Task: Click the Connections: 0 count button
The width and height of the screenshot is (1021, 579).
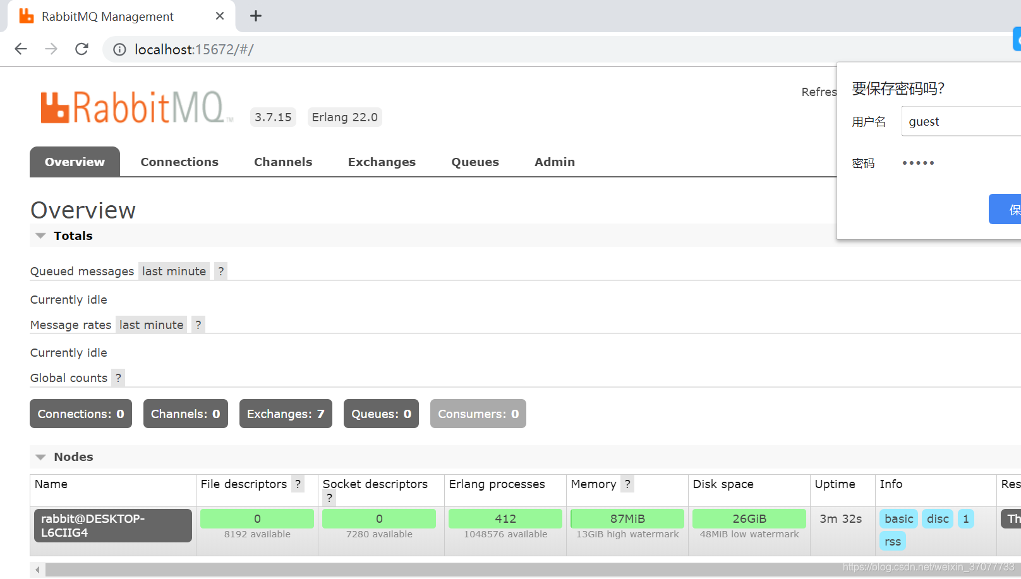Action: (81, 414)
